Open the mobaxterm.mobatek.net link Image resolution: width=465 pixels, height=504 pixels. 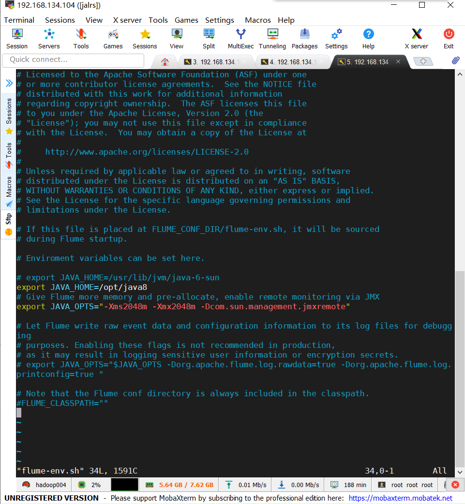click(x=400, y=498)
